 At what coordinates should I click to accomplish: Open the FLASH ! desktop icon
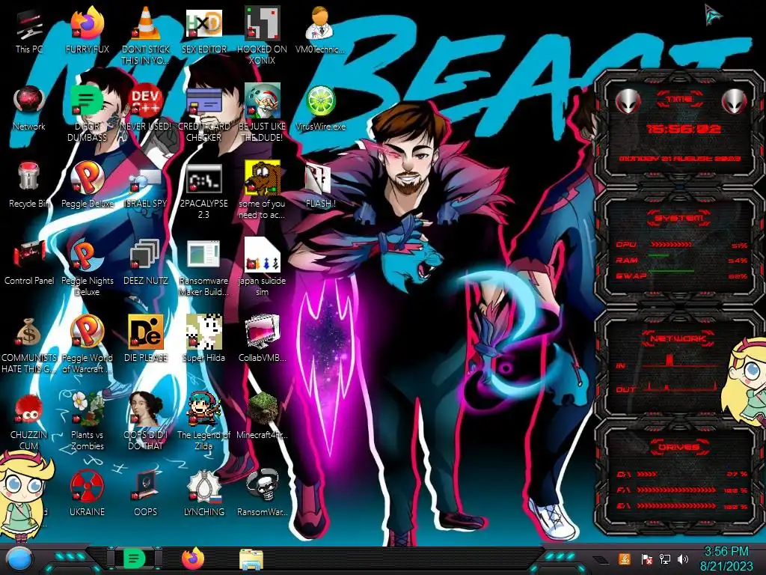[320, 186]
